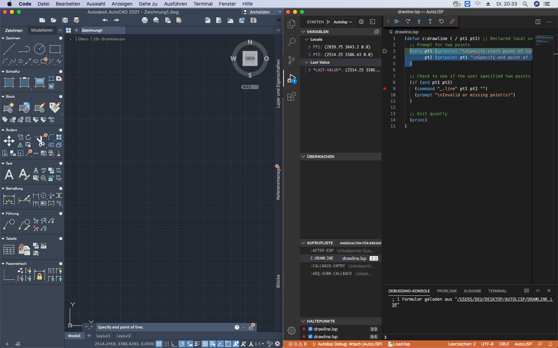
Task: Click the Step Over debug icon
Action: coord(408,21)
